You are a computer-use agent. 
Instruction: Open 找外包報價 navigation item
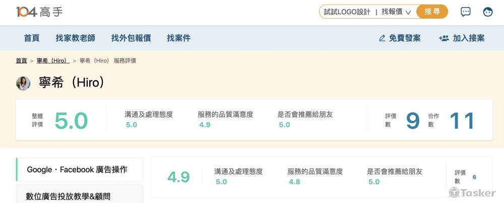point(131,38)
